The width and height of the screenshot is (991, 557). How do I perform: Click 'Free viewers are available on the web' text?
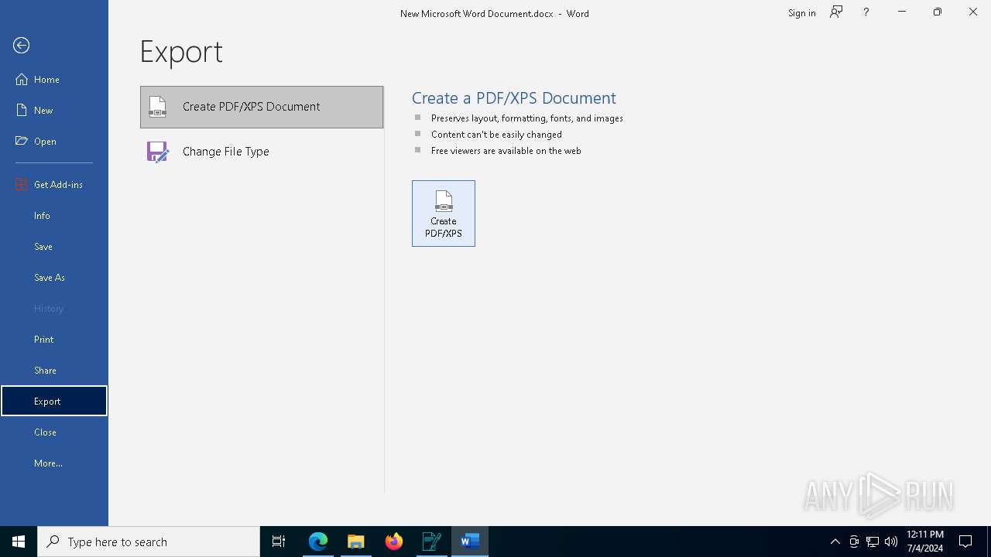506,151
